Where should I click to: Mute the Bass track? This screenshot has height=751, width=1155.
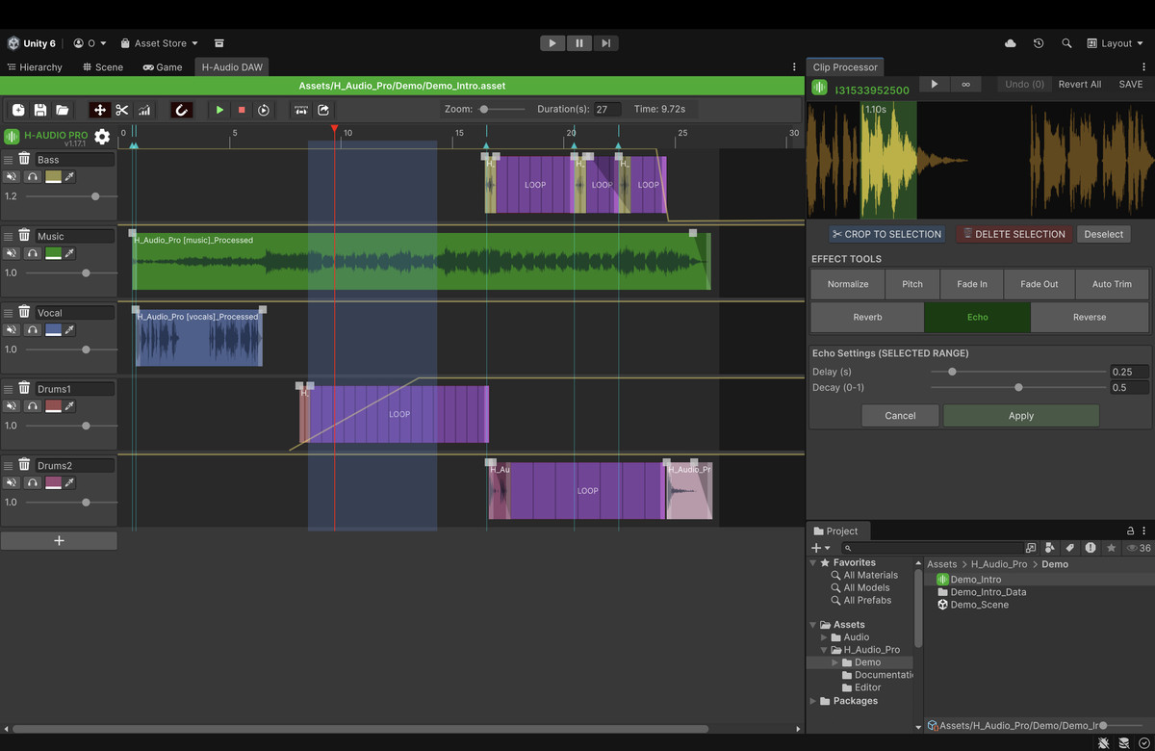12,175
